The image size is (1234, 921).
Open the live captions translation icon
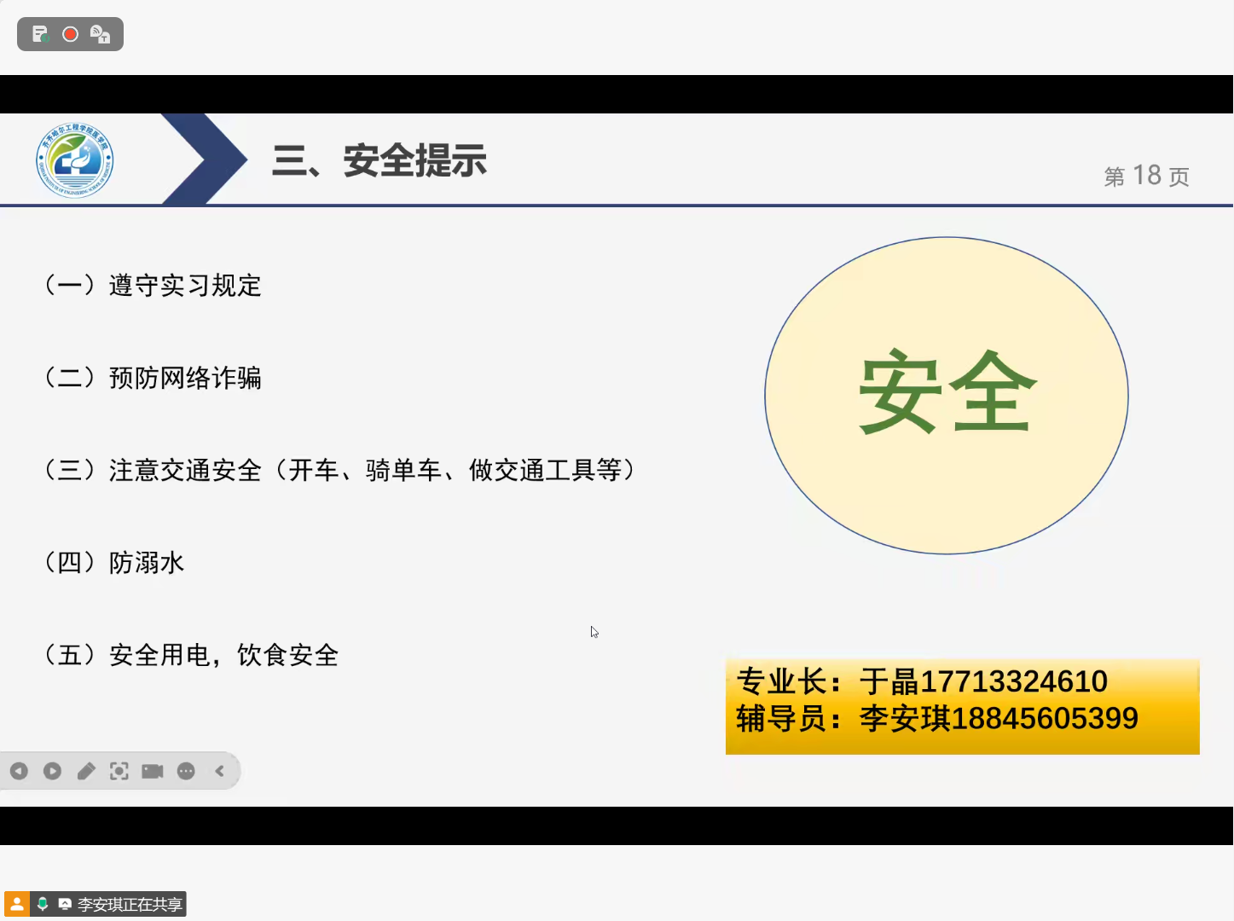coord(101,35)
